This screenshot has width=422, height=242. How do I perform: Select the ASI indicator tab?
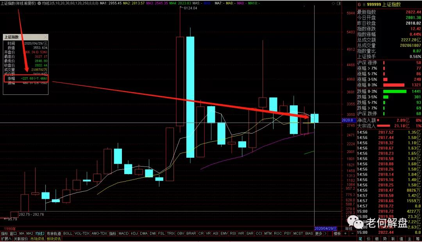(x=216, y=233)
